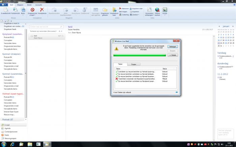This screenshot has height=147, width=236.
Task: Select the failed Kpnplanet send task row
Action: (146, 79)
